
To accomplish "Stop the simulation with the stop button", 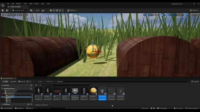I will coord(57,10).
